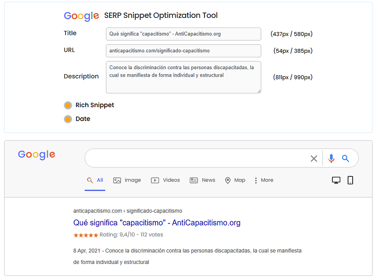Click the Videos tab play icon
This screenshot has height=280, width=376.
click(155, 180)
